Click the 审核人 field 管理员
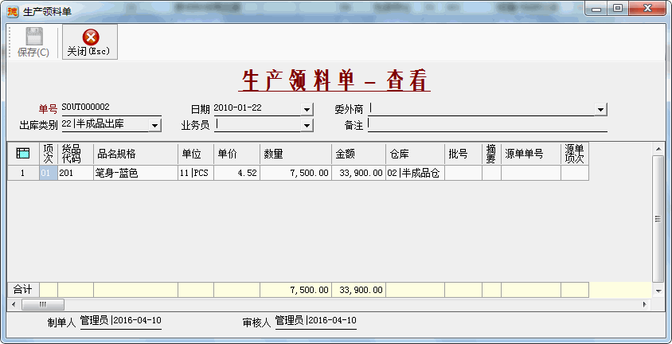Viewport: 672px width, 344px height. [x=316, y=321]
